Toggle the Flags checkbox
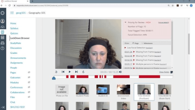Screen dimensions: 195x110 click(133, 43)
